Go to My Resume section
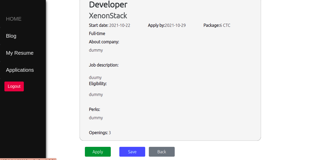The height and width of the screenshot is (160, 330). pos(20,53)
